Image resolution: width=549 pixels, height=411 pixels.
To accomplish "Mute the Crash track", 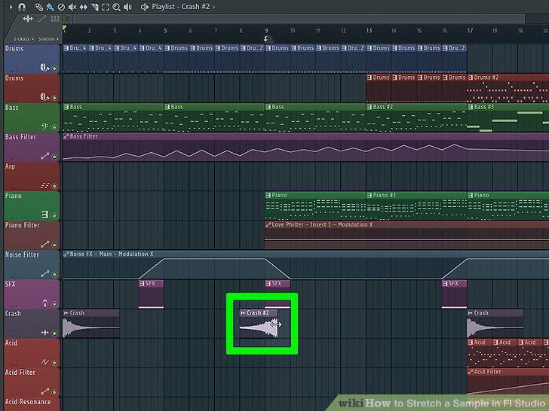I will coord(54,333).
